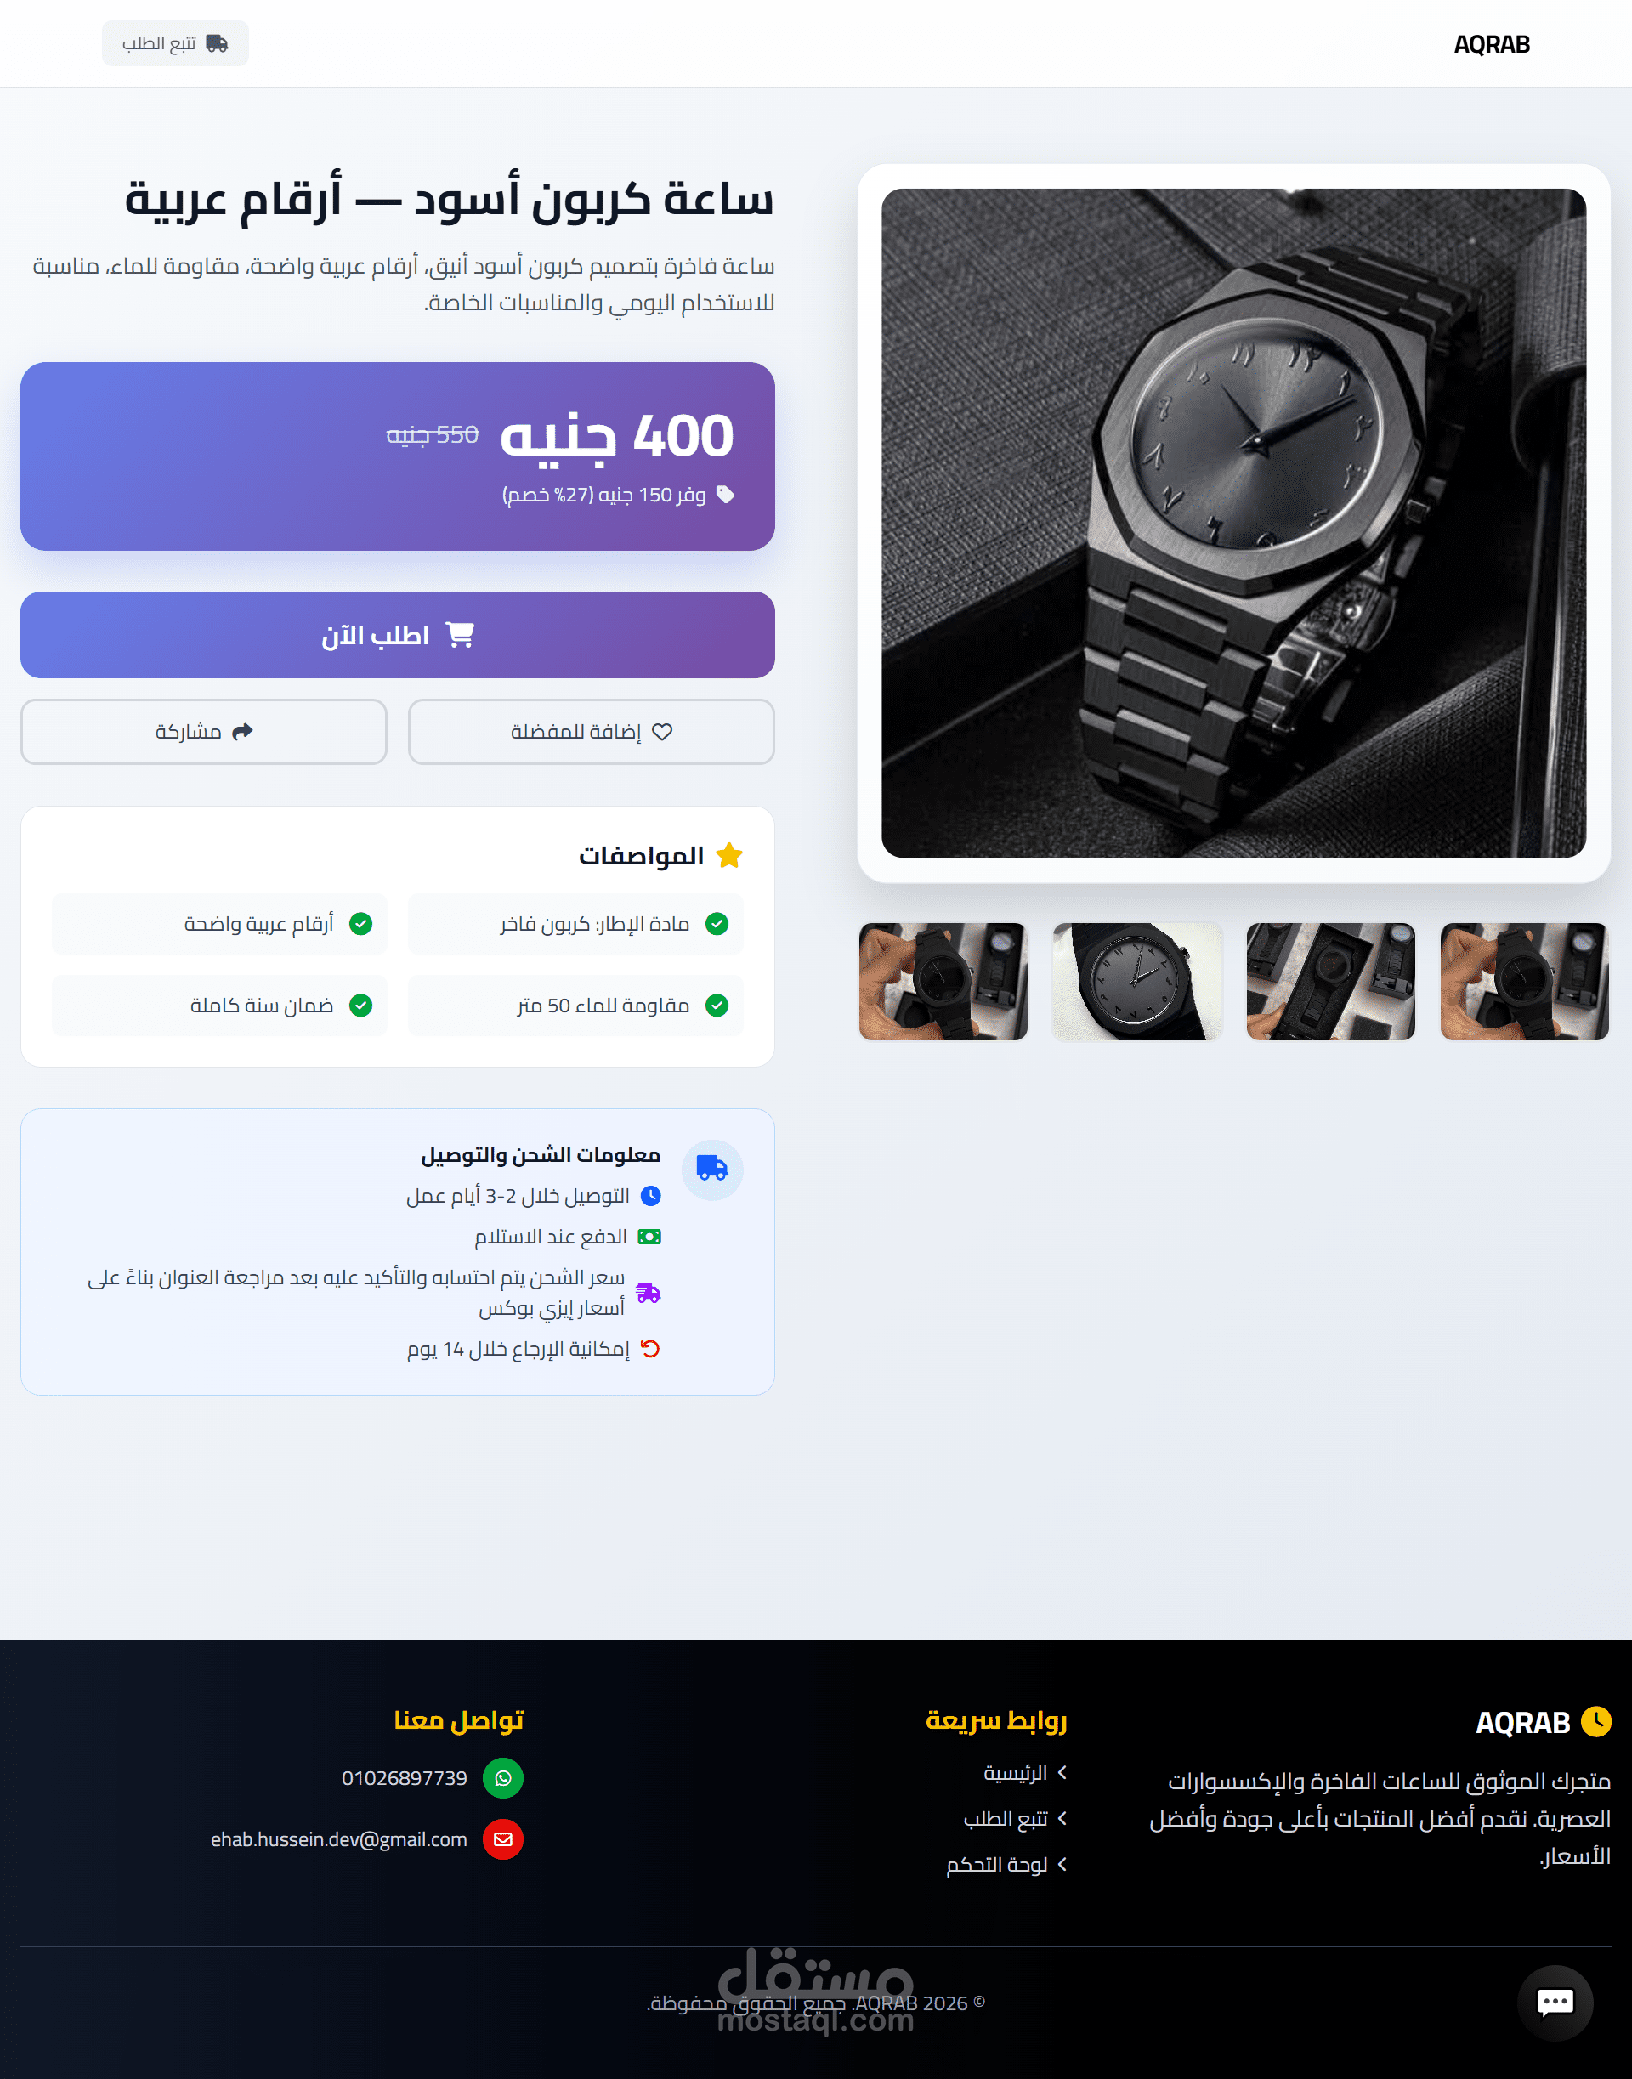Screen dimensions: 1632x2079
Task: Click the مشاركة share button
Action: (x=203, y=732)
